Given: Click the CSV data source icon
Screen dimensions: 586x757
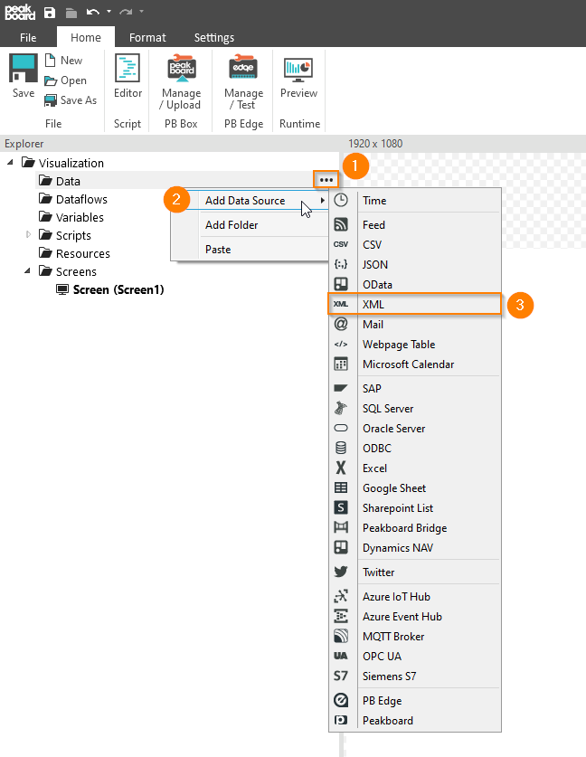Looking at the screenshot, I should pyautogui.click(x=341, y=244).
